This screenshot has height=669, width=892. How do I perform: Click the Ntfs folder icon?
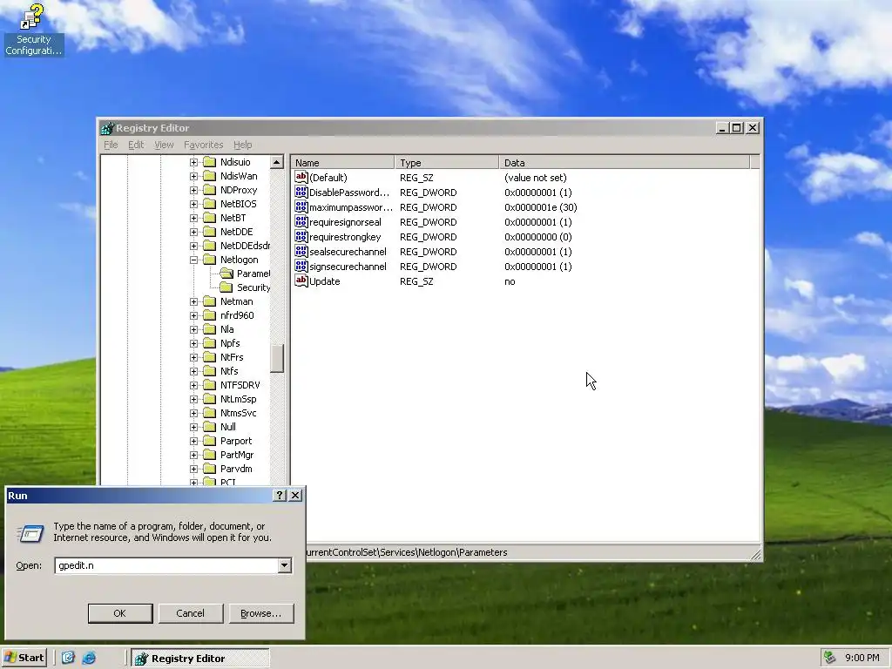pyautogui.click(x=210, y=371)
